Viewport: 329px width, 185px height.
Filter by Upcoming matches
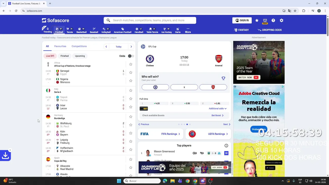80,56
